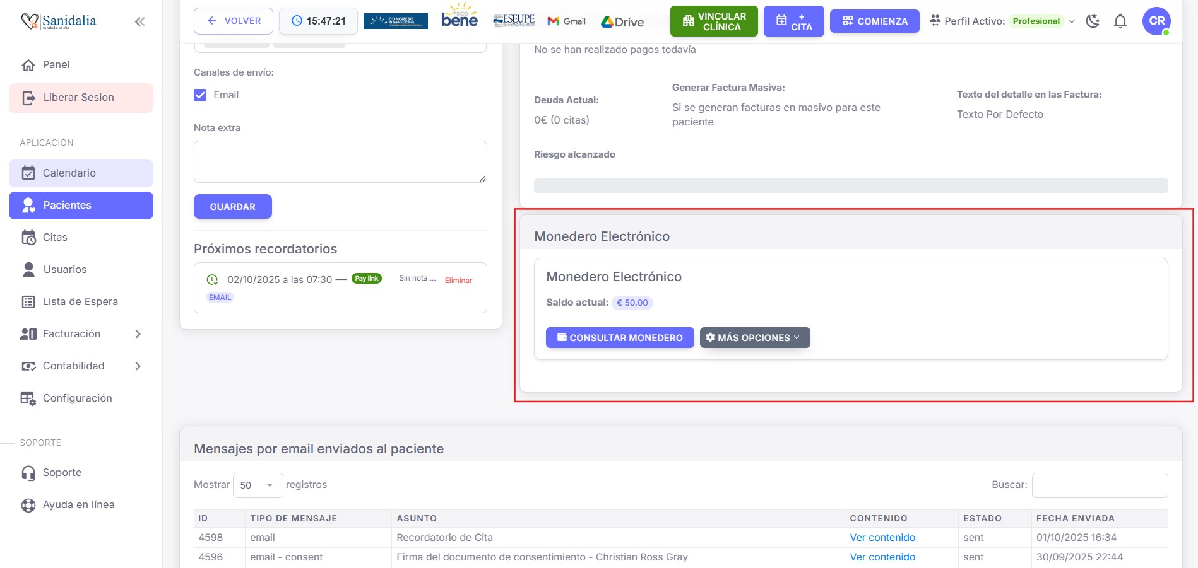Open the Gmail shortcut icon
This screenshot has width=1198, height=568.
[x=566, y=21]
